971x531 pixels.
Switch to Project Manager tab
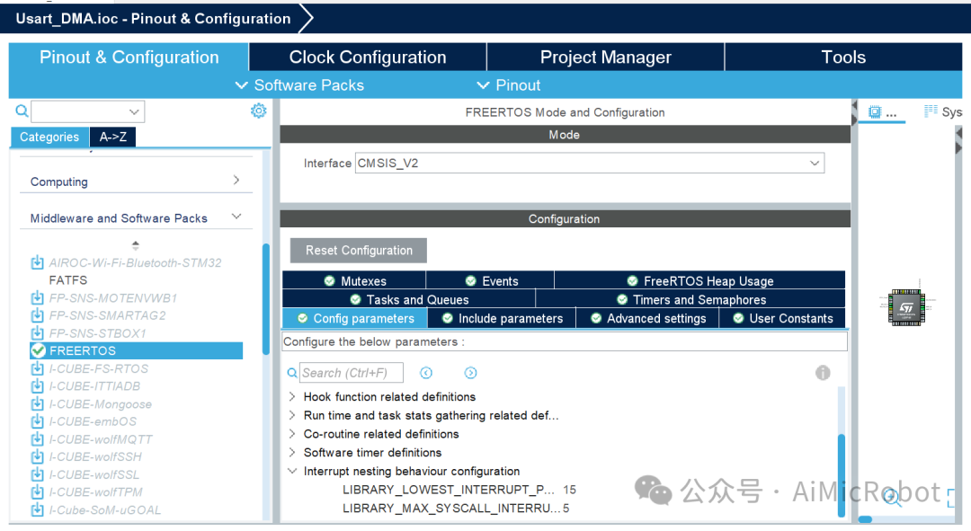point(606,57)
